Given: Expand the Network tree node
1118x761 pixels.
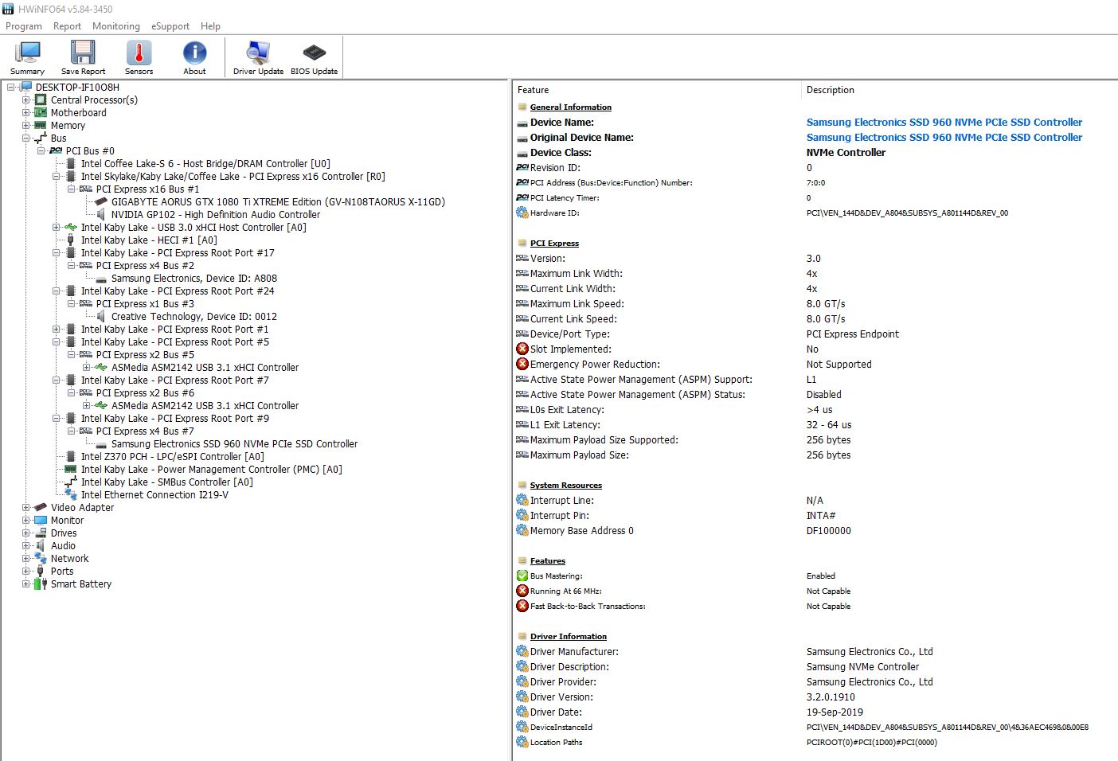Looking at the screenshot, I should (x=26, y=559).
